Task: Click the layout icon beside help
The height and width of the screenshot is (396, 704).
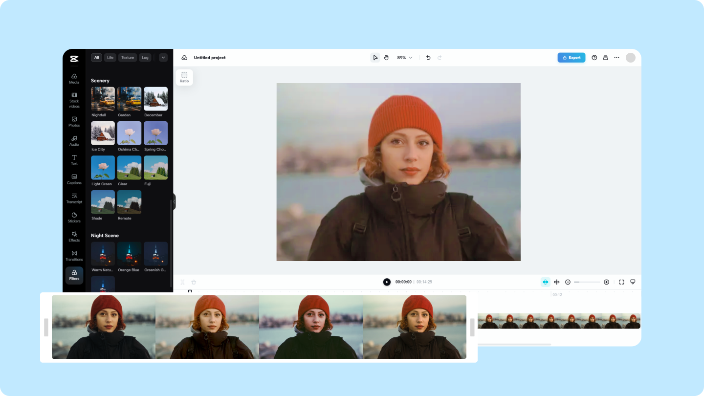Action: [x=605, y=58]
